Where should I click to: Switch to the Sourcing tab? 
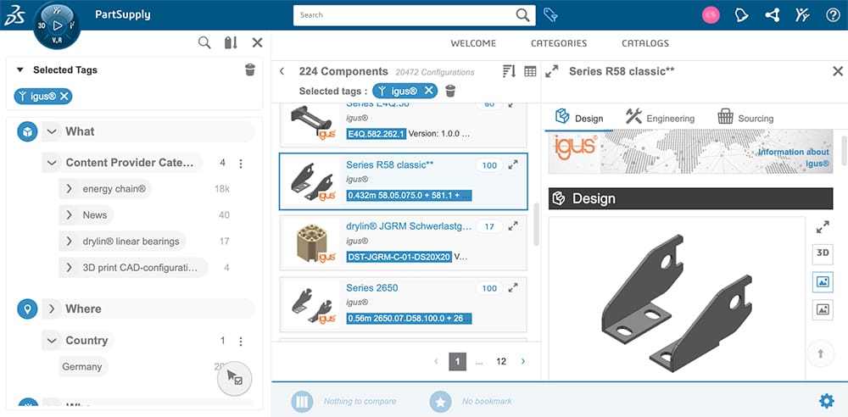pos(745,117)
